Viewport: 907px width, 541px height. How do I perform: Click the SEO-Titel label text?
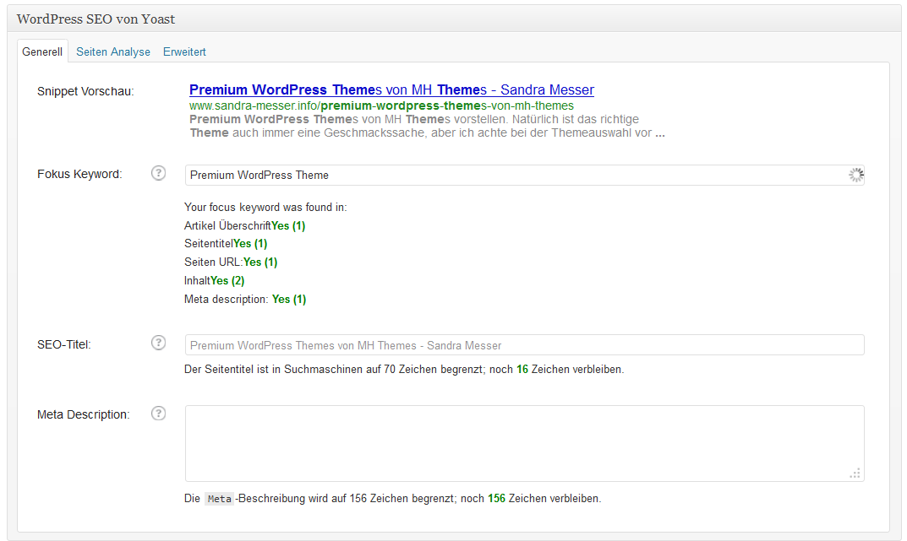pos(63,344)
